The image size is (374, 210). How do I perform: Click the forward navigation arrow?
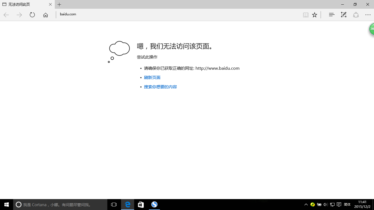(x=19, y=15)
